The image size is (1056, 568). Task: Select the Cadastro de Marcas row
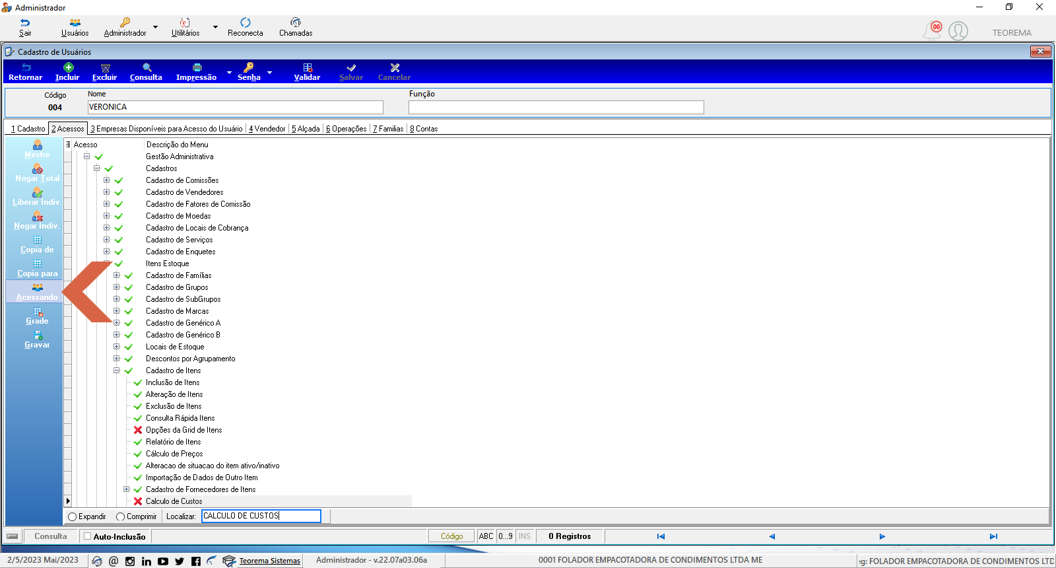click(177, 311)
